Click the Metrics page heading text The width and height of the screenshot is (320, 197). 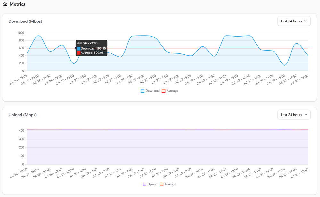(x=17, y=4)
